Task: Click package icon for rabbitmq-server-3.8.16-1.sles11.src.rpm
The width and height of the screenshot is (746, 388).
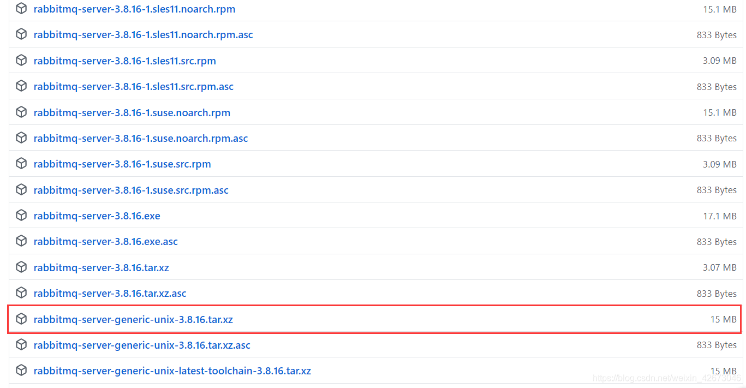Action: point(21,61)
